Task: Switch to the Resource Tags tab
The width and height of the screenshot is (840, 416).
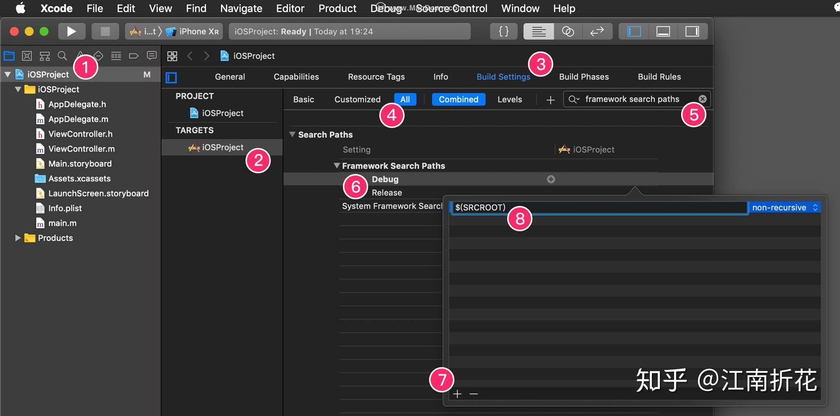Action: pyautogui.click(x=376, y=77)
